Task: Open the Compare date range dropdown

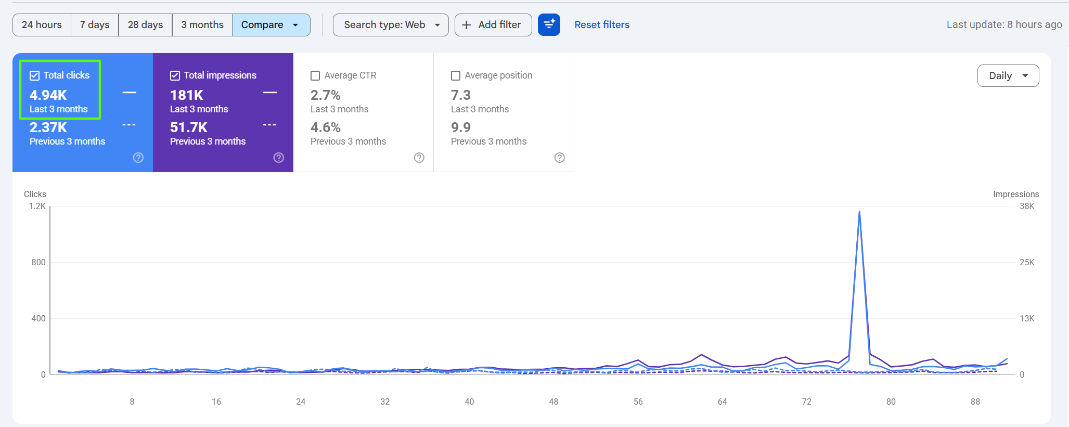Action: point(271,25)
